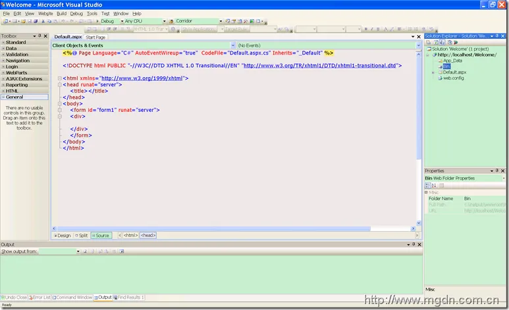Viewport: 509px width, 310px height.
Task: Open the Object Browser toolbar icon
Action: tap(239, 21)
